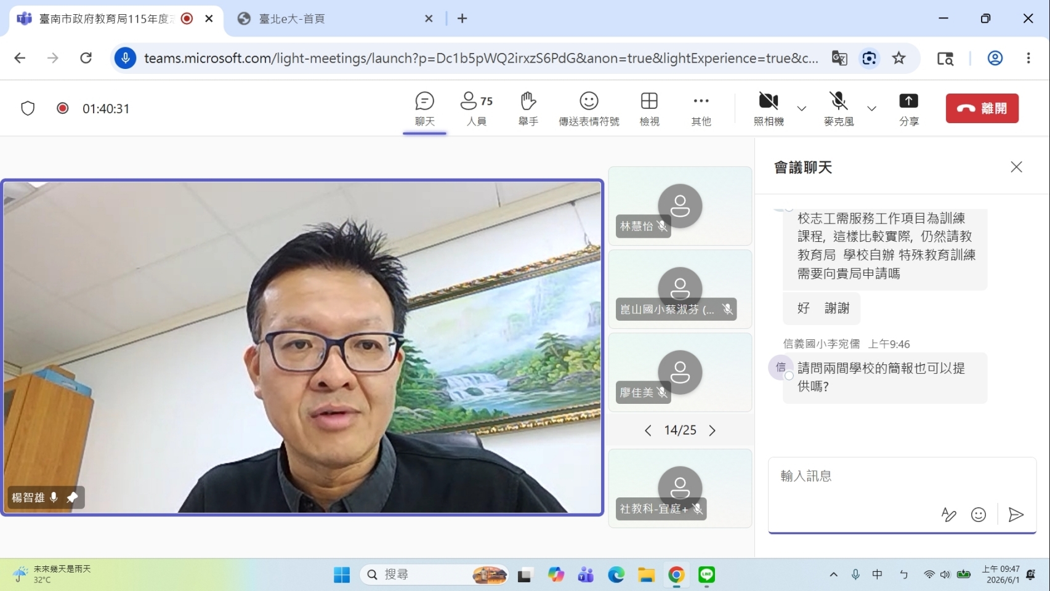
Task: Expand camera options dropdown arrow
Action: (x=801, y=108)
